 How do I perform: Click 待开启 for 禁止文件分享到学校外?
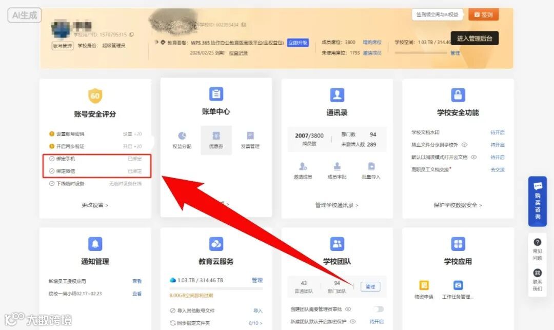[498, 145]
